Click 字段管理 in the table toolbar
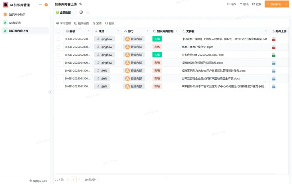292x184 pixels. click(x=63, y=23)
